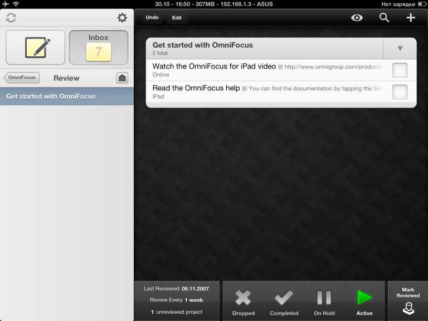The image size is (428, 321).
Task: Set project status to Completed
Action: pyautogui.click(x=284, y=302)
